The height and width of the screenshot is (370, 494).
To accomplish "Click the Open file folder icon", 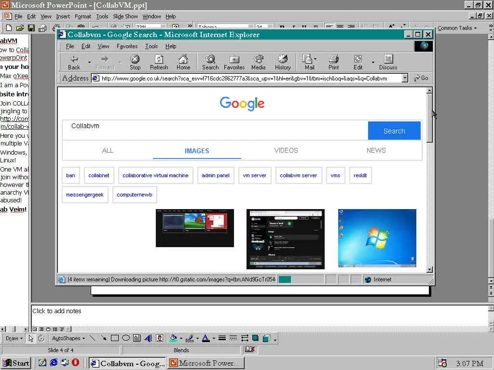I will tap(20, 28).
